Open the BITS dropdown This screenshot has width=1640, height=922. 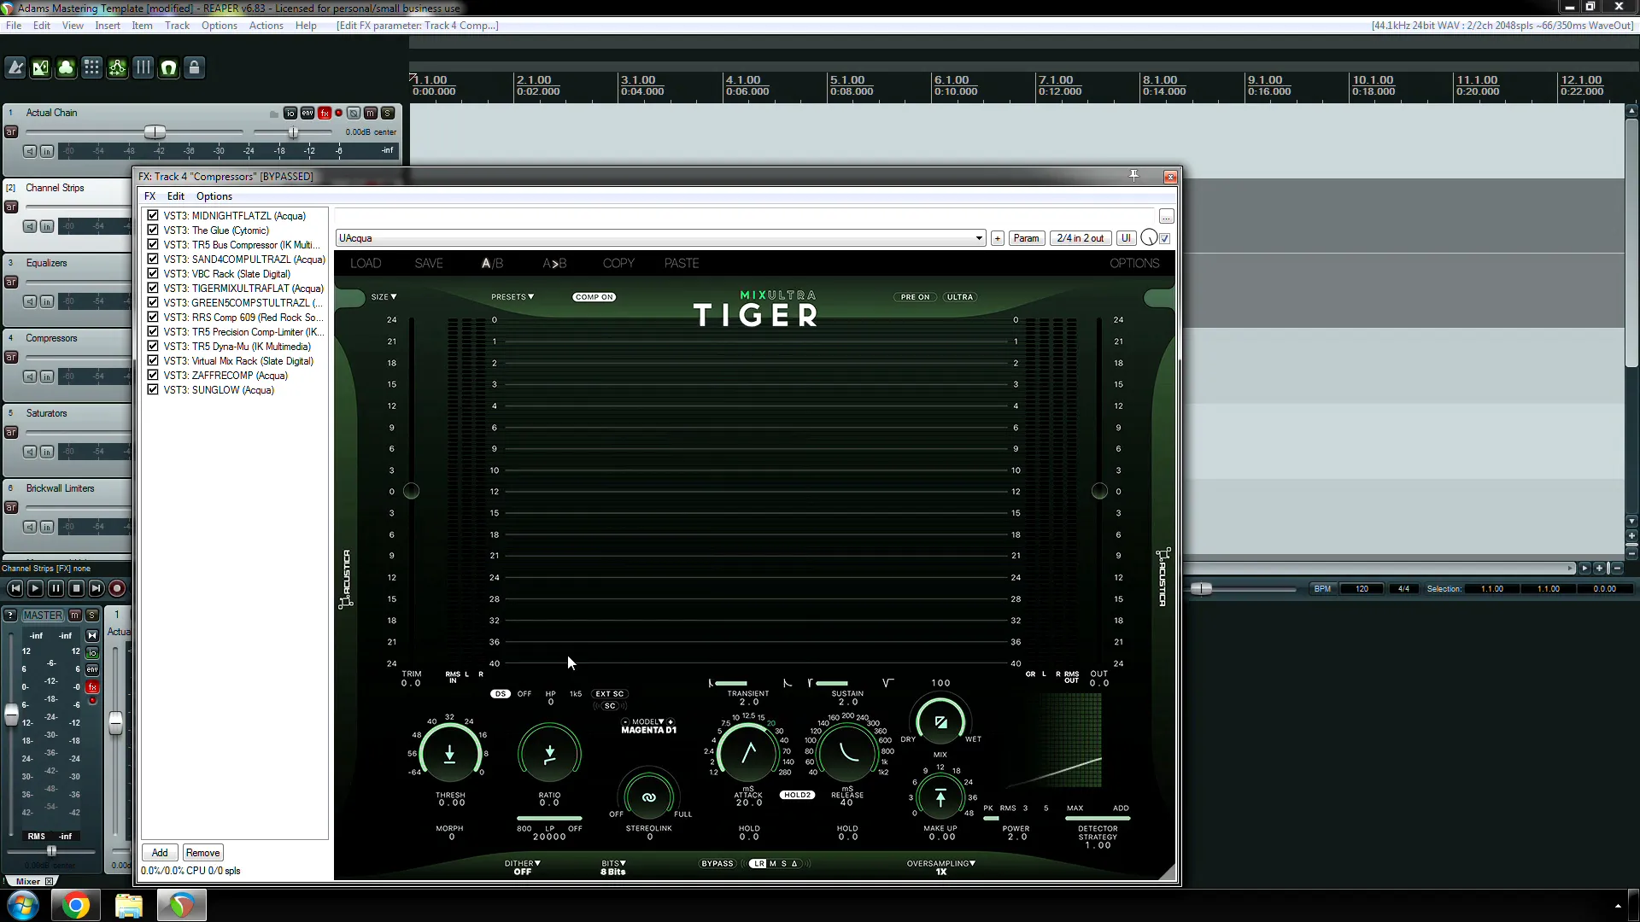coord(613,863)
